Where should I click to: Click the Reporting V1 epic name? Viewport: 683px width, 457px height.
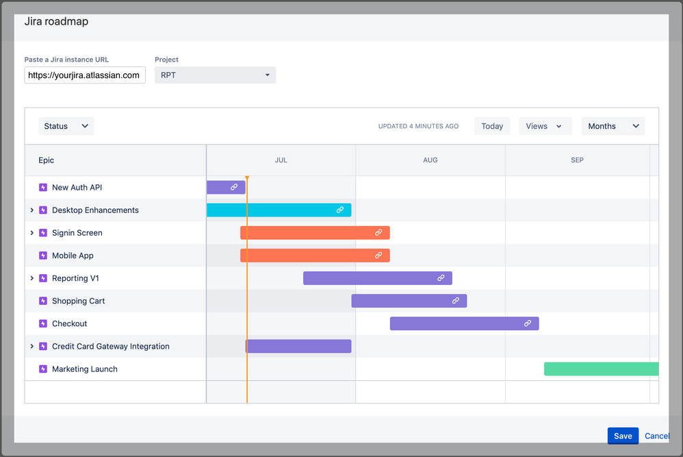[75, 278]
